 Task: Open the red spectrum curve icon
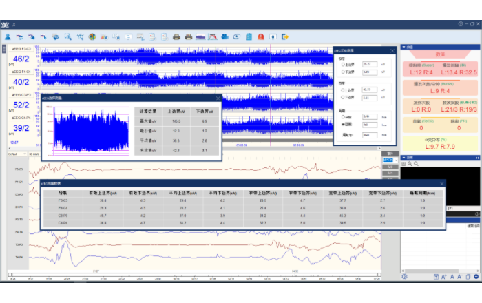pyautogui.click(x=212, y=37)
